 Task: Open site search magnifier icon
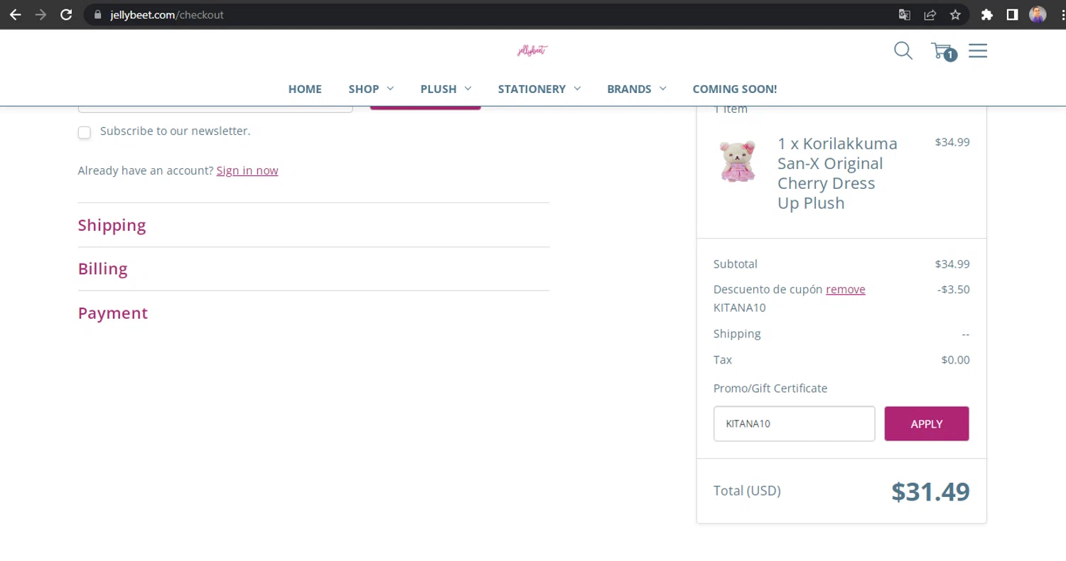(903, 50)
